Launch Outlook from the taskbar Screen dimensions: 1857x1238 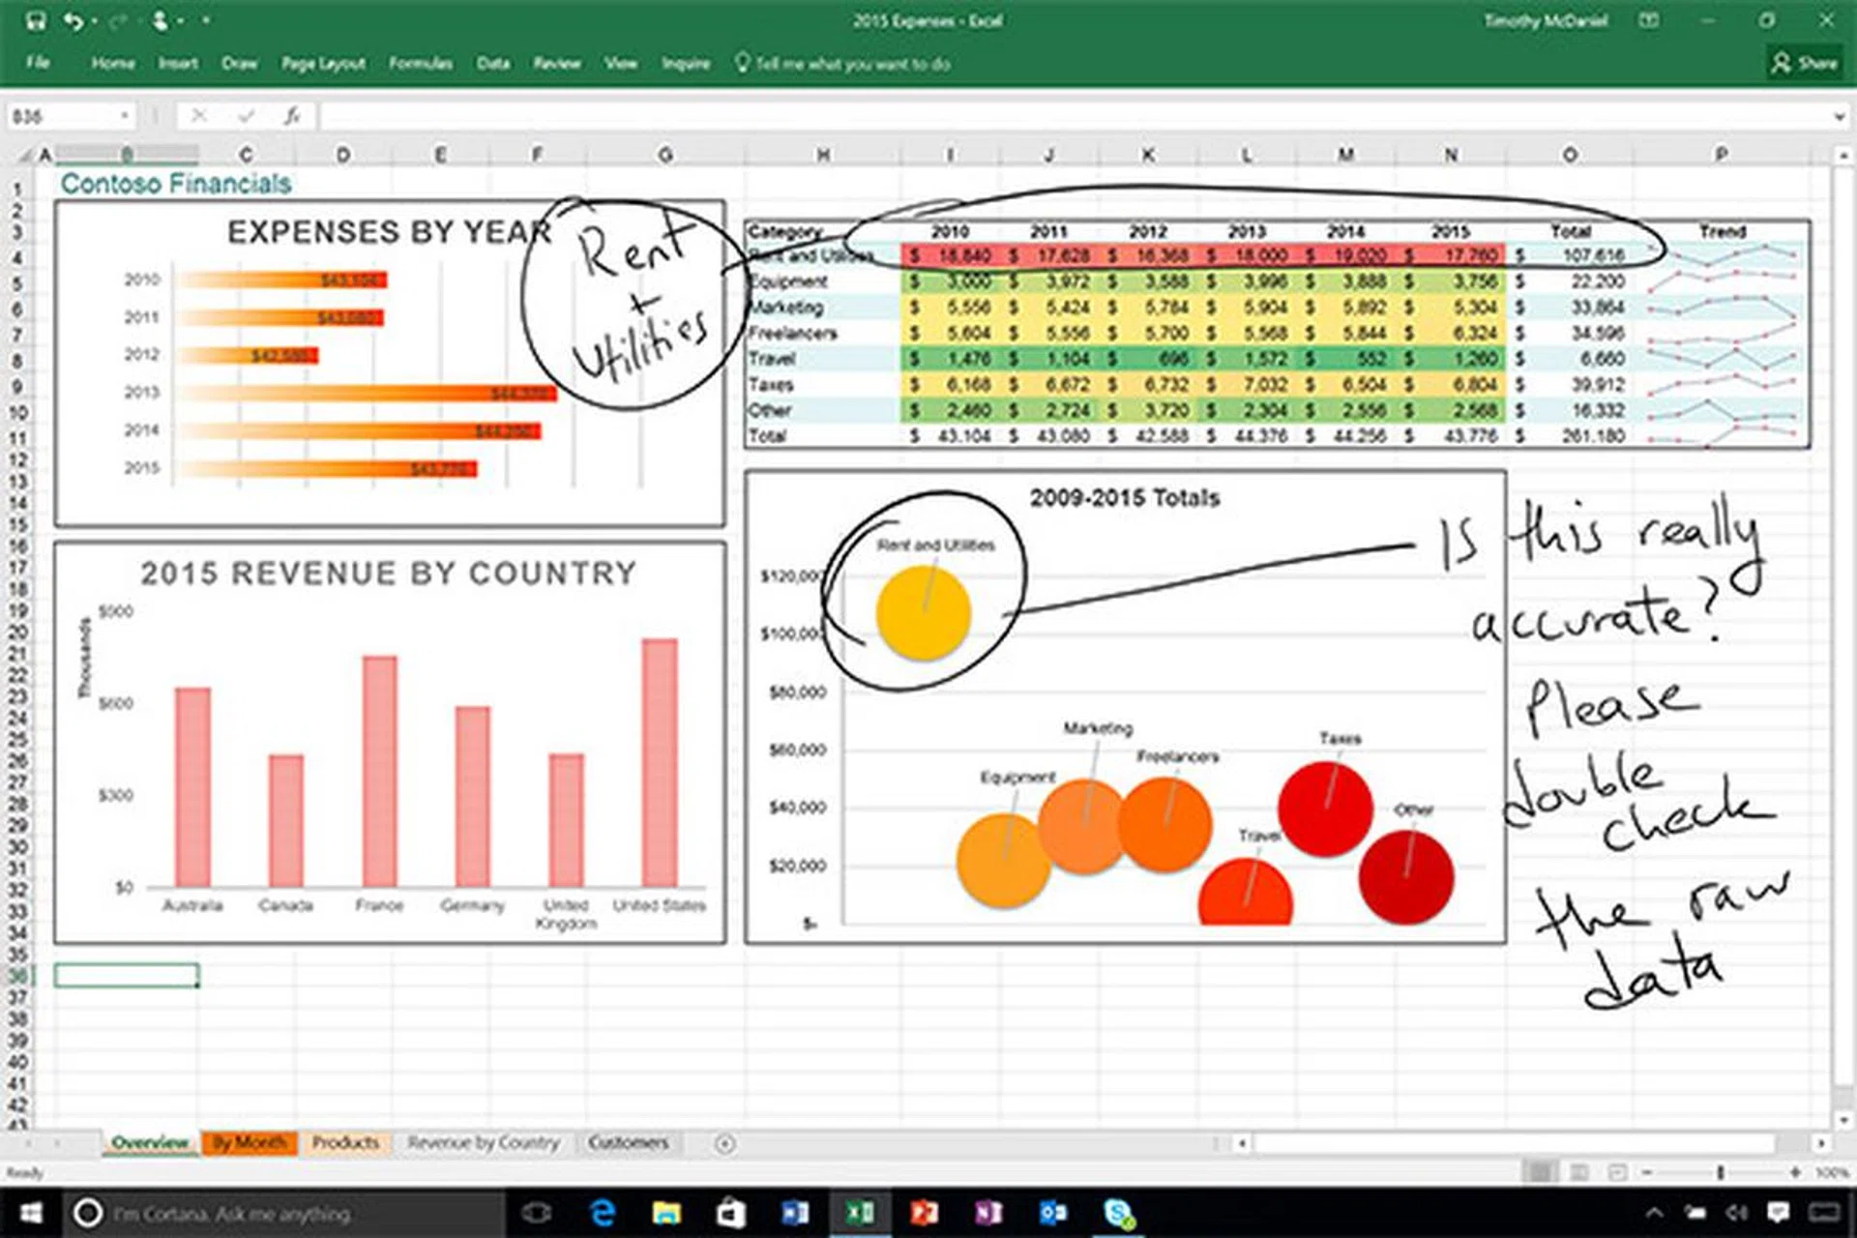pos(1052,1212)
